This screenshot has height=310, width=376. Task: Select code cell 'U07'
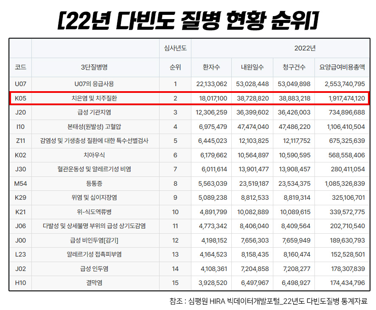[20, 84]
